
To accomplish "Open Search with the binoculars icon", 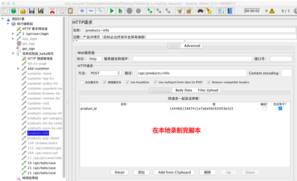I will [x=200, y=11].
